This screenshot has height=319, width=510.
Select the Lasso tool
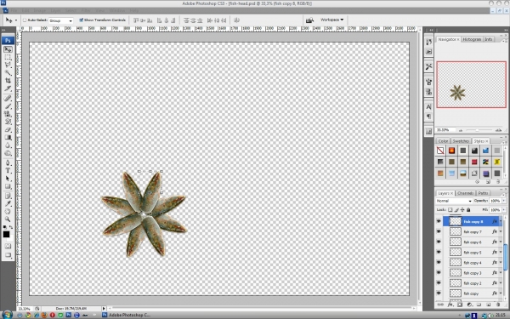8,66
